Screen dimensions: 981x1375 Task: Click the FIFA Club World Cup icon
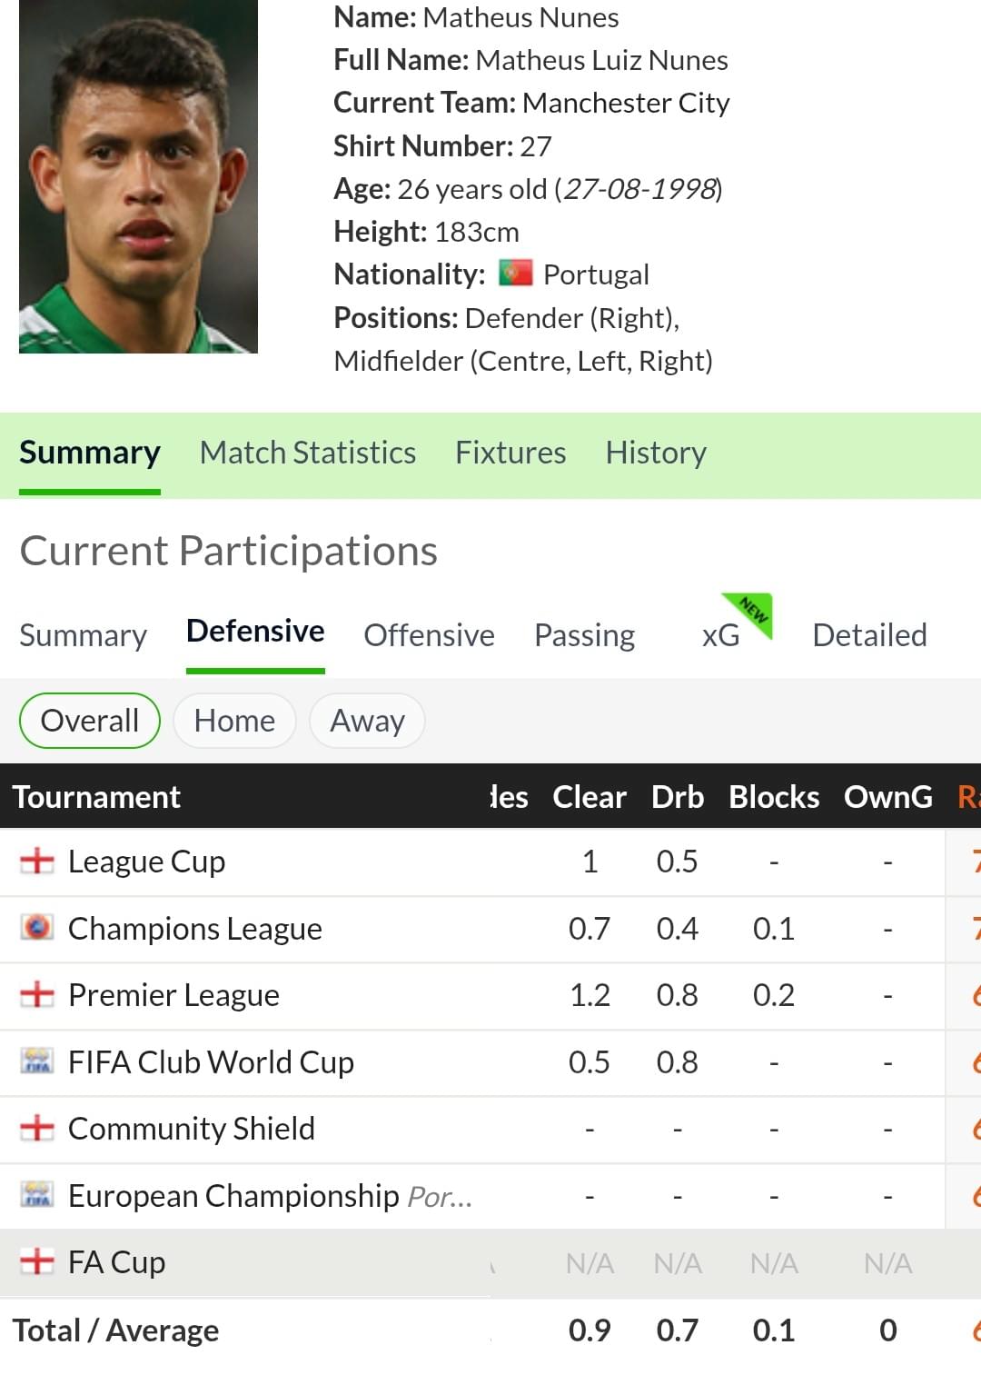pos(37,1061)
